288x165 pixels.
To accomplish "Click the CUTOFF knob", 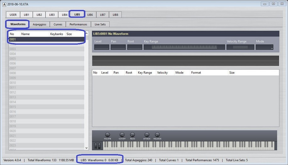I will coord(122,135).
